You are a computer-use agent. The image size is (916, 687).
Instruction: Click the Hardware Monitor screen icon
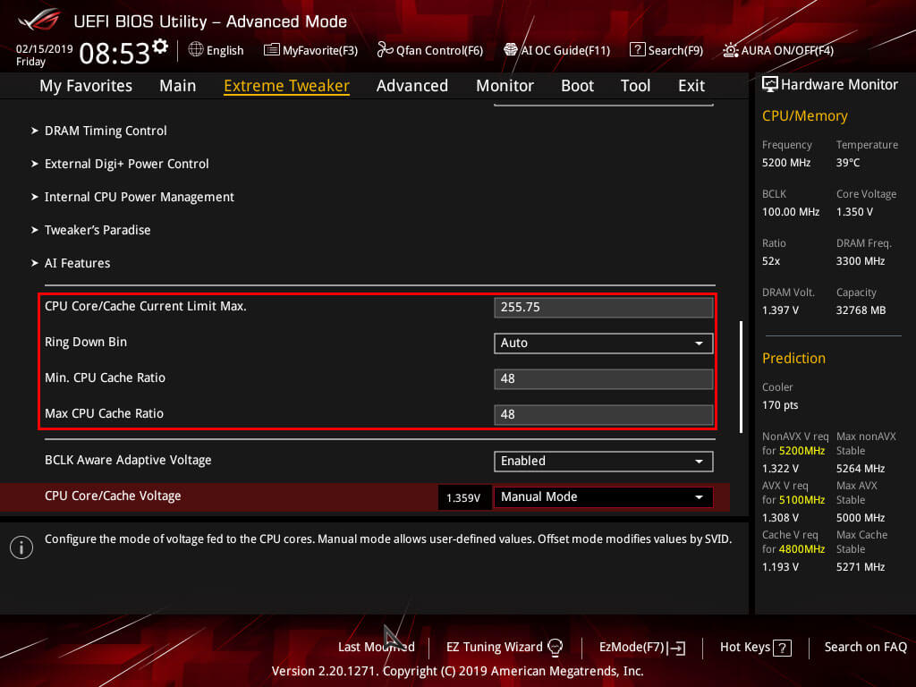[770, 84]
